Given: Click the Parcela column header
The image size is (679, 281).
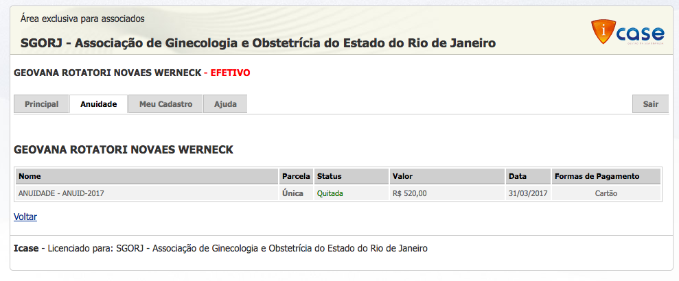Looking at the screenshot, I should pos(296,176).
